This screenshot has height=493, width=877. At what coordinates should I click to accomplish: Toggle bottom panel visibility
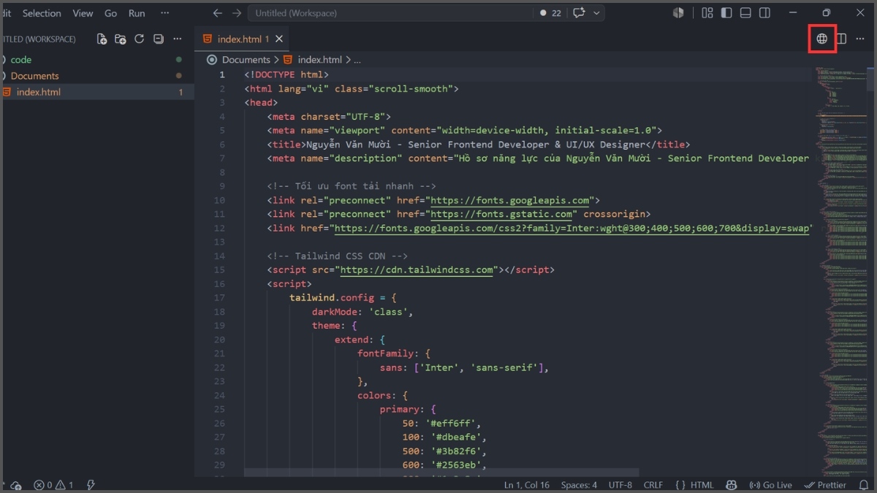[745, 13]
